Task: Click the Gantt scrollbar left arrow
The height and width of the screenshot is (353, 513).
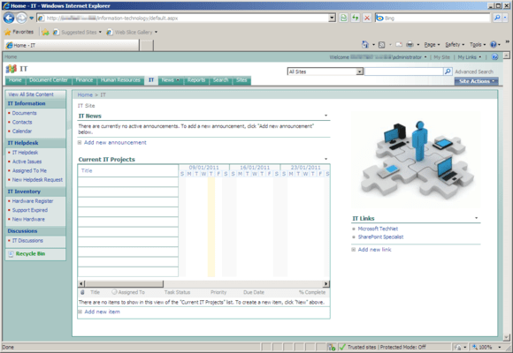Action: tap(81, 283)
